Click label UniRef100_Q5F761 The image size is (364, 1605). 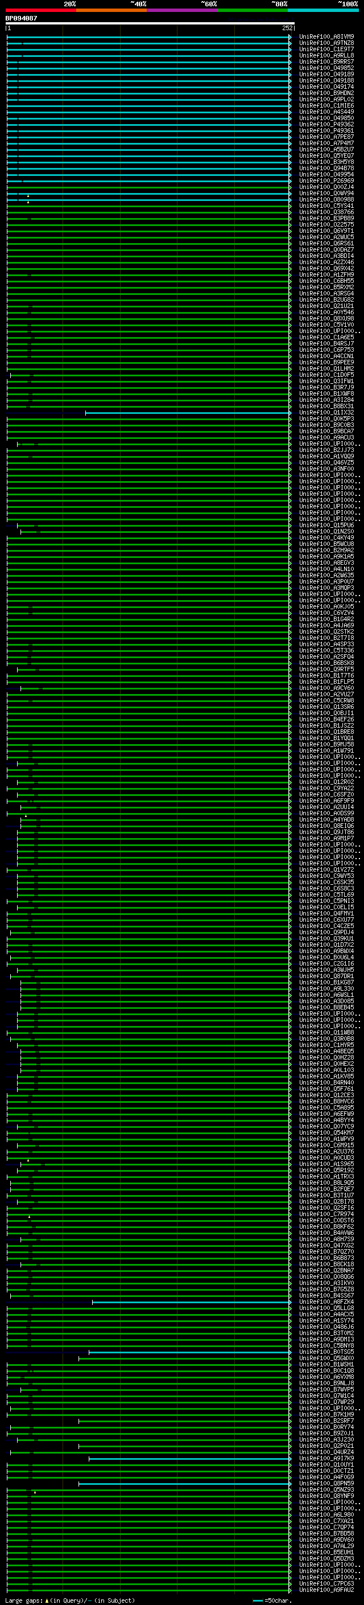point(326,1089)
